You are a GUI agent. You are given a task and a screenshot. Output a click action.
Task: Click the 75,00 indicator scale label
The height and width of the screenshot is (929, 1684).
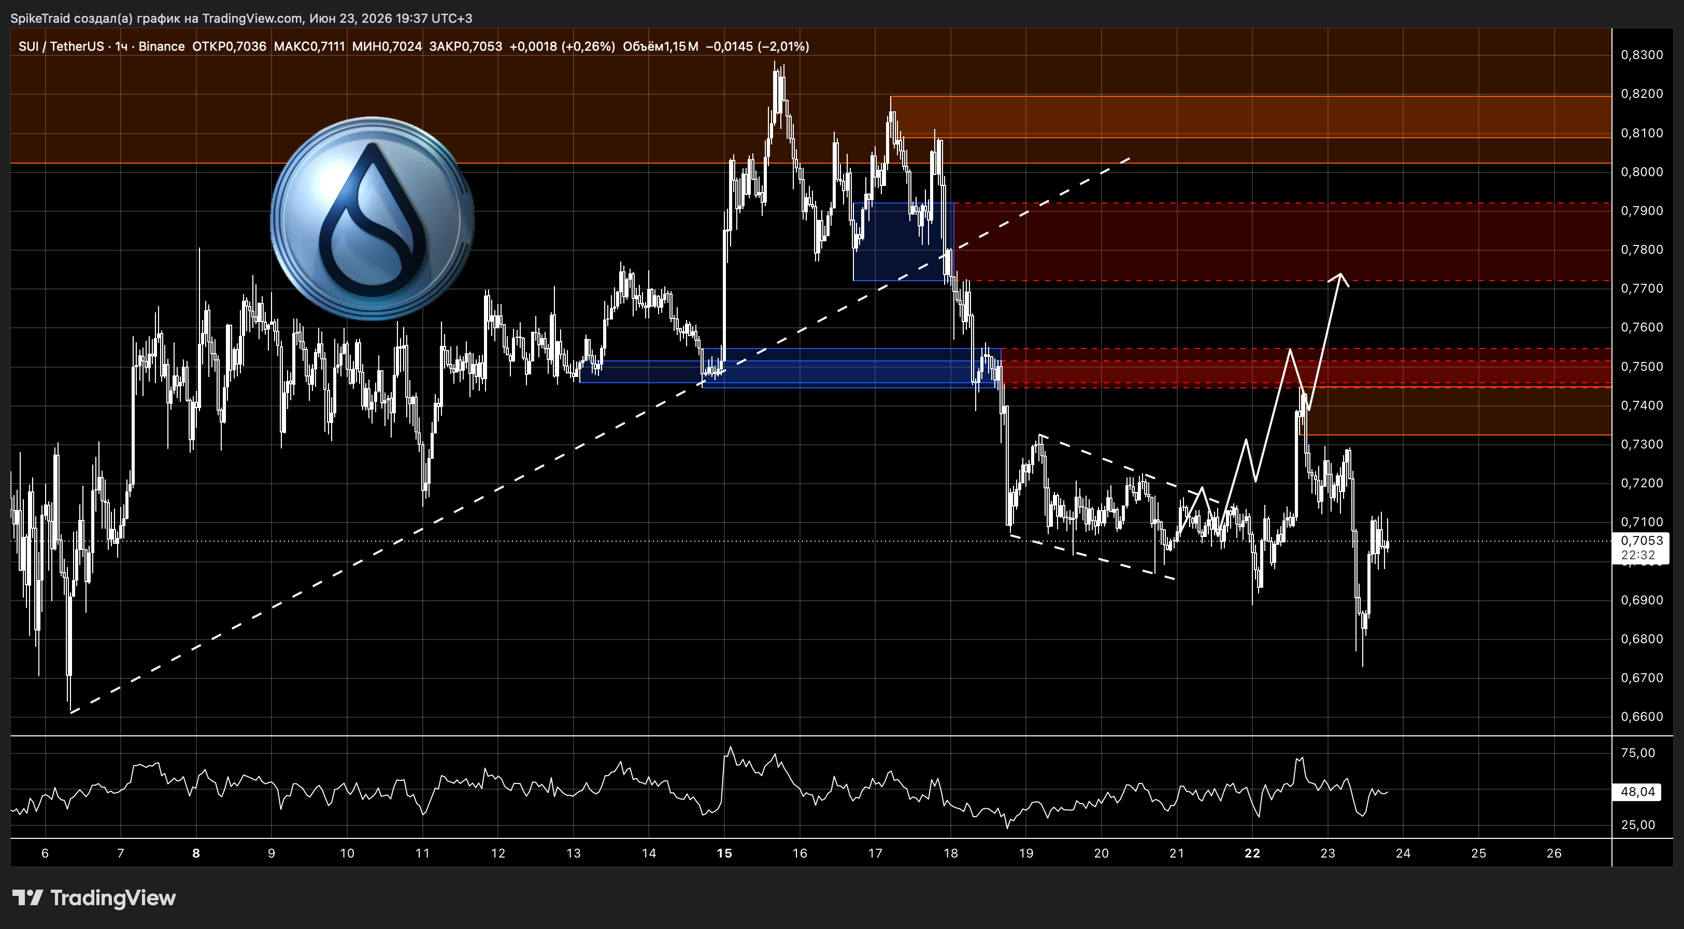click(x=1638, y=753)
